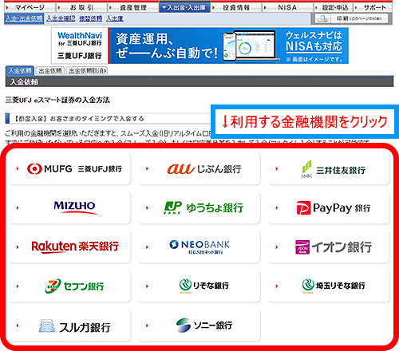This screenshot has width=399, height=359.
Task: Click red arrow beside ソニー銀行
Action: (x=147, y=325)
